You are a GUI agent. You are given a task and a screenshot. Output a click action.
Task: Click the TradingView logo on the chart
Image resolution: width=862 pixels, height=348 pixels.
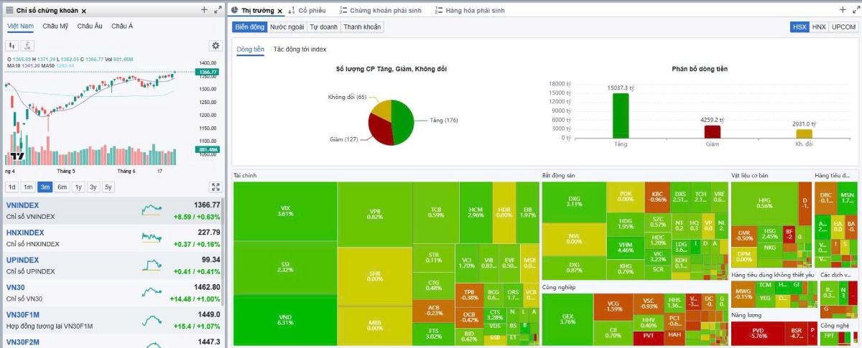pos(17,156)
